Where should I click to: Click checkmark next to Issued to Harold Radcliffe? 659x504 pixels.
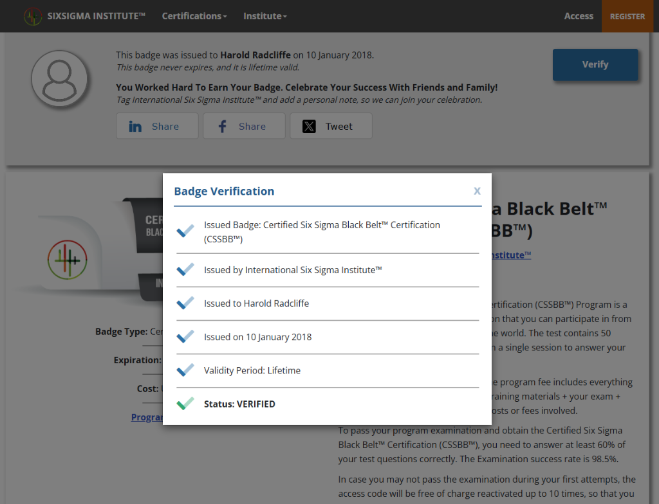click(x=185, y=303)
